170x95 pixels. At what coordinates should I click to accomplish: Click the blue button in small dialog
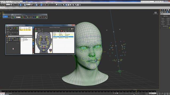pos(5,17)
